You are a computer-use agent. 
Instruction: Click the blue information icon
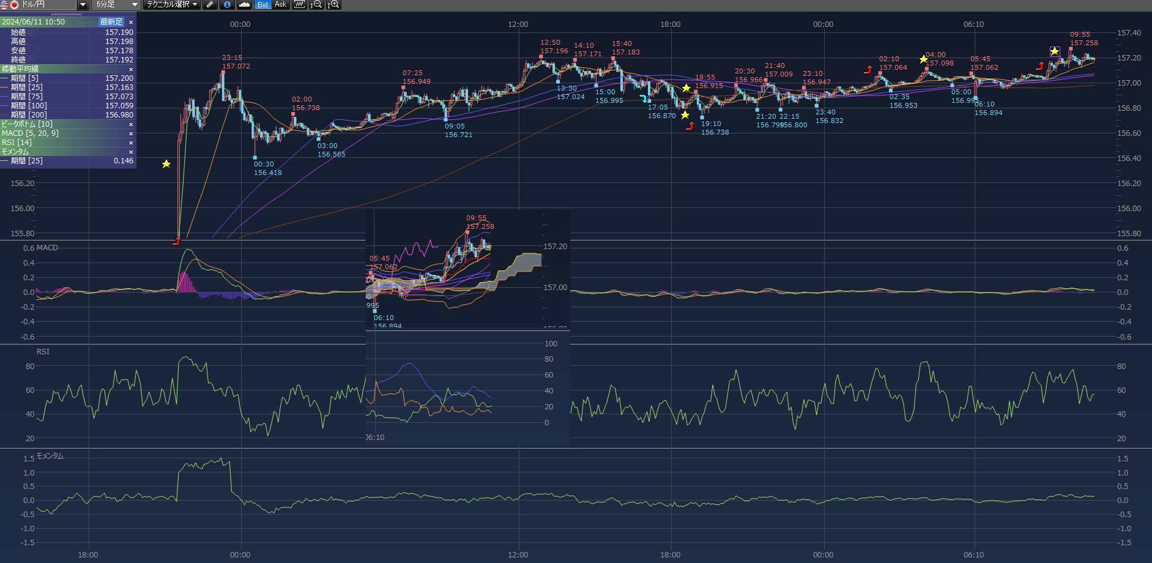pos(227,5)
